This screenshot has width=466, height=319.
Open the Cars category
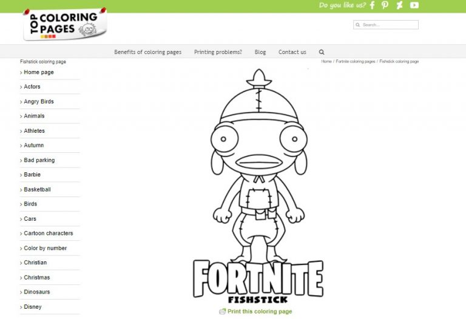point(30,219)
